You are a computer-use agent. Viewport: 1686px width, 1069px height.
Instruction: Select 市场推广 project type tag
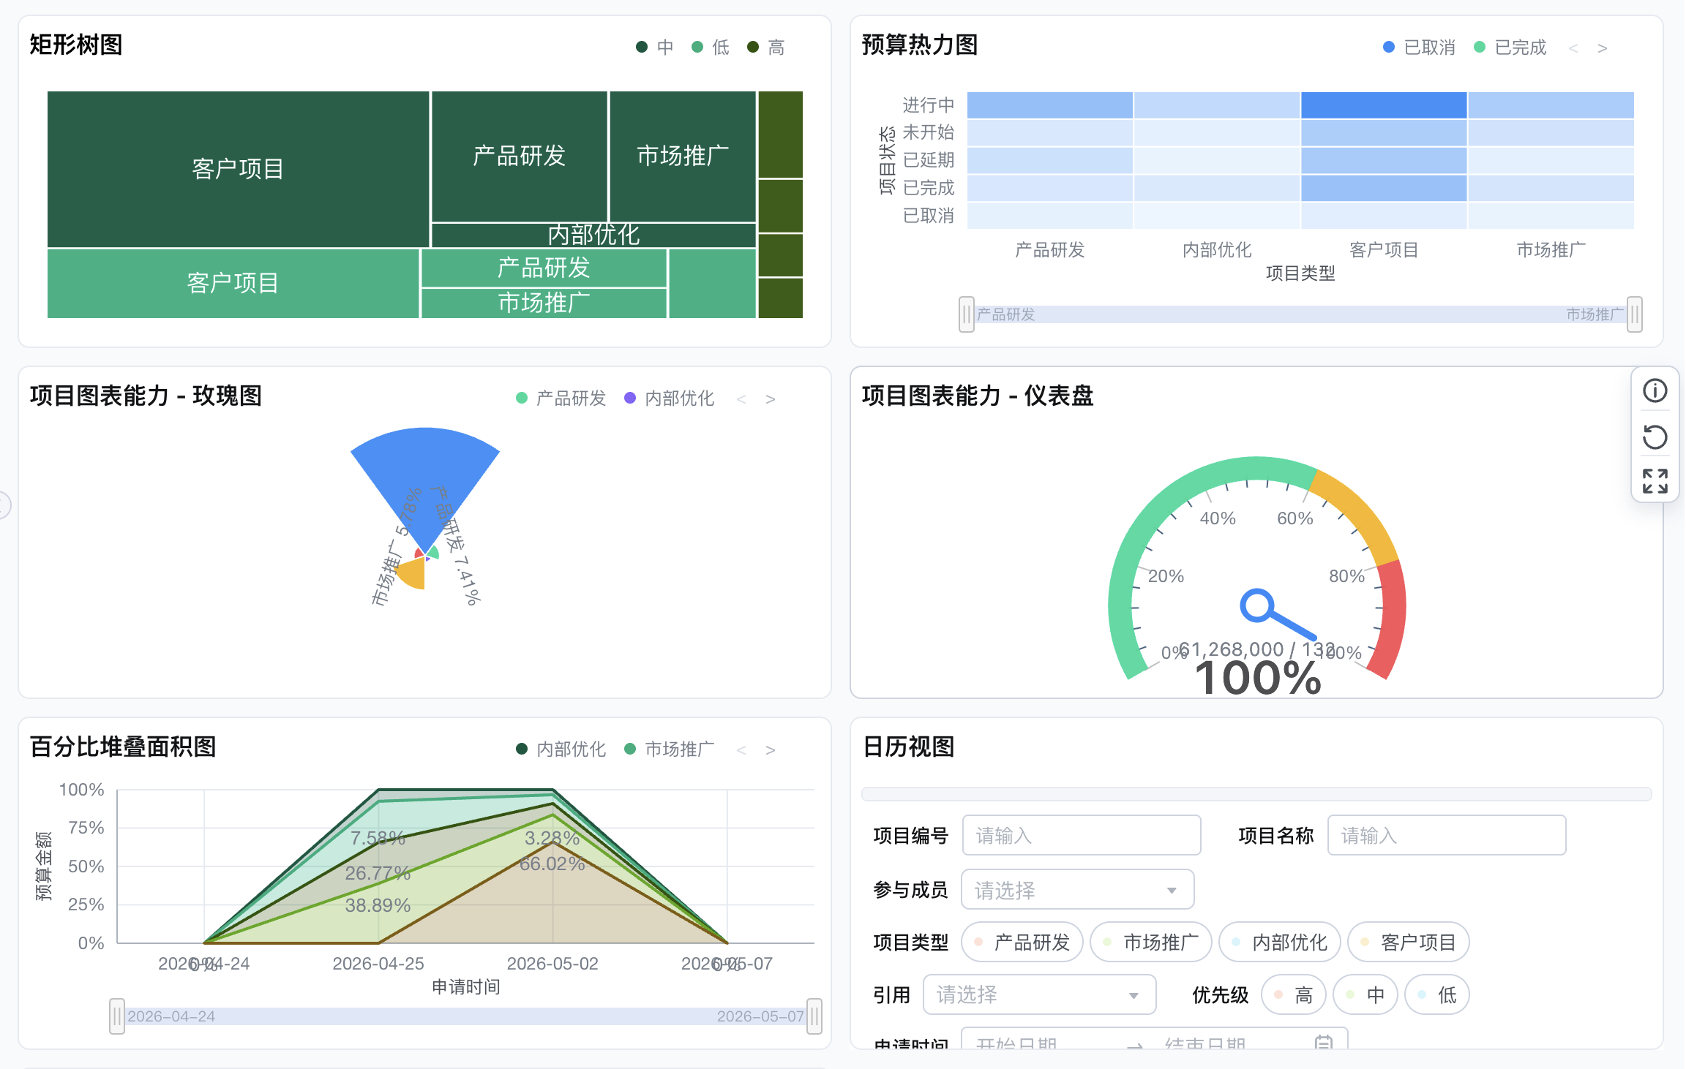1151,943
